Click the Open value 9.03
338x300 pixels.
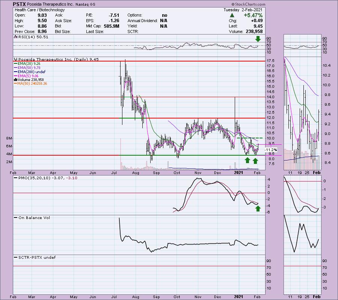click(42, 15)
